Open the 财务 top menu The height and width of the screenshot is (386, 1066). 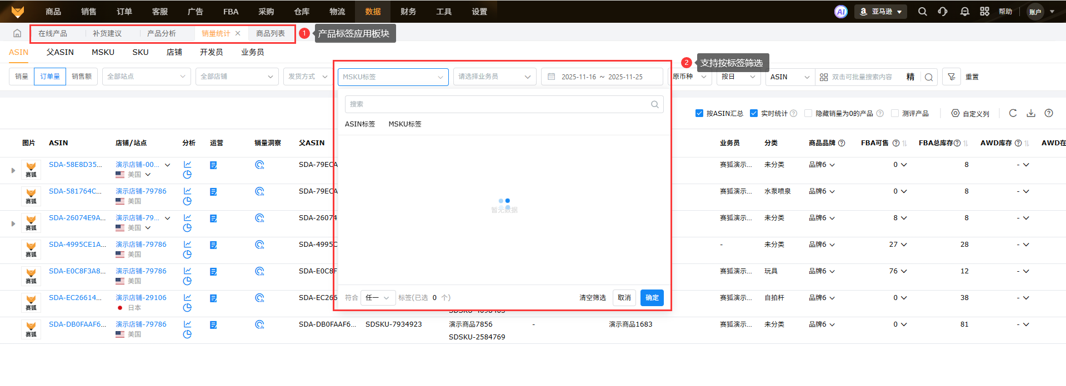click(408, 12)
